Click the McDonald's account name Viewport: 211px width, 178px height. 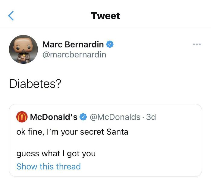coord(54,117)
